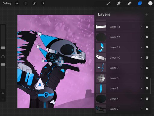Select the Eraser tool
The height and width of the screenshot is (116, 154).
(x=129, y=3)
